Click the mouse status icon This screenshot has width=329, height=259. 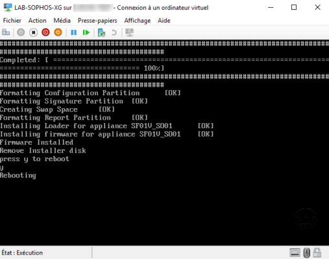(306, 253)
